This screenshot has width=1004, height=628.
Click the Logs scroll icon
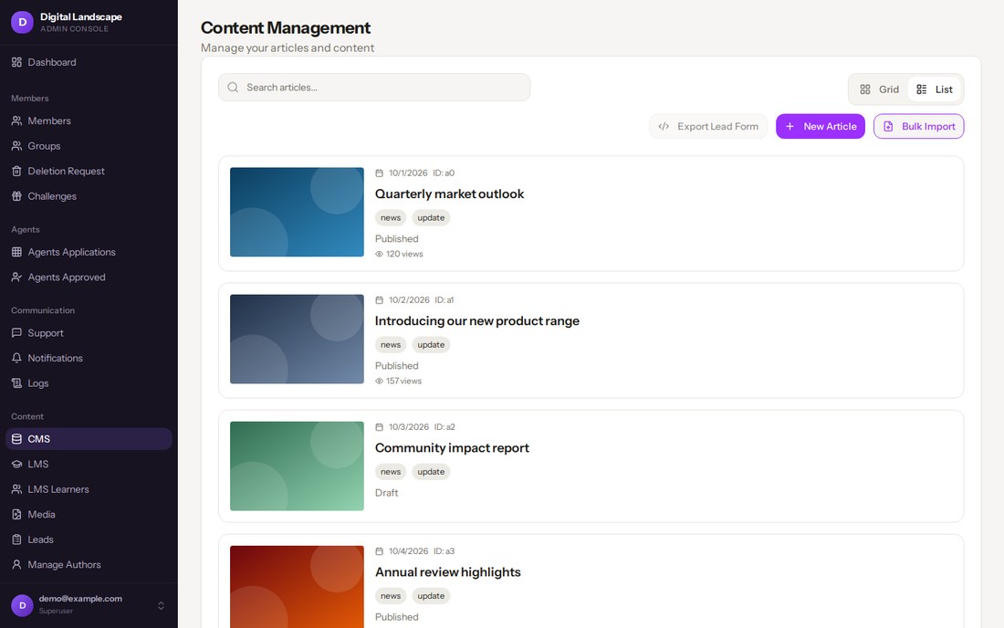pos(16,382)
